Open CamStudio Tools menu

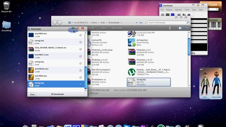click(x=187, y=10)
